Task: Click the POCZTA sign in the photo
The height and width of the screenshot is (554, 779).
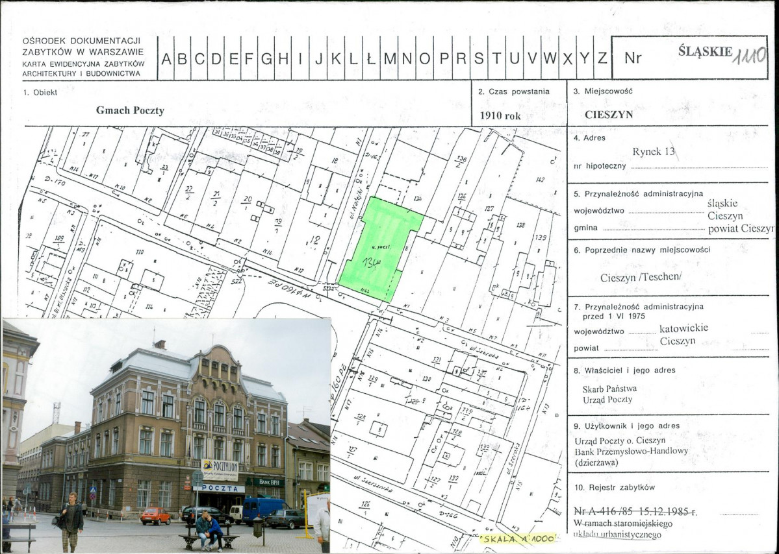Action: 218,488
